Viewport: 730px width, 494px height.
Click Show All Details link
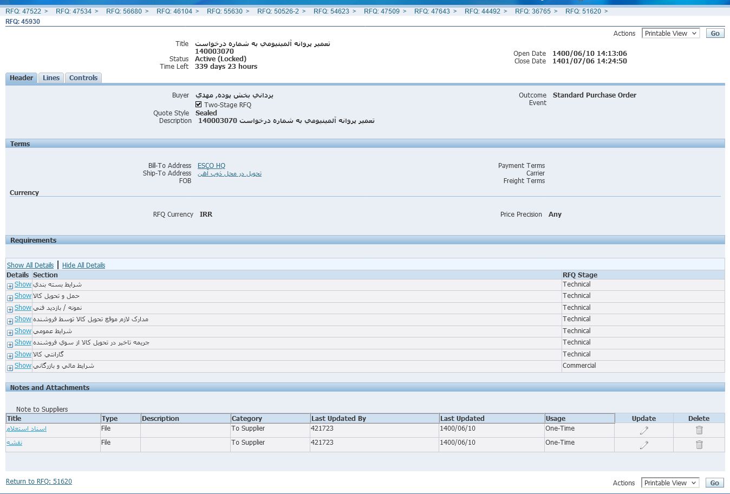click(x=30, y=265)
